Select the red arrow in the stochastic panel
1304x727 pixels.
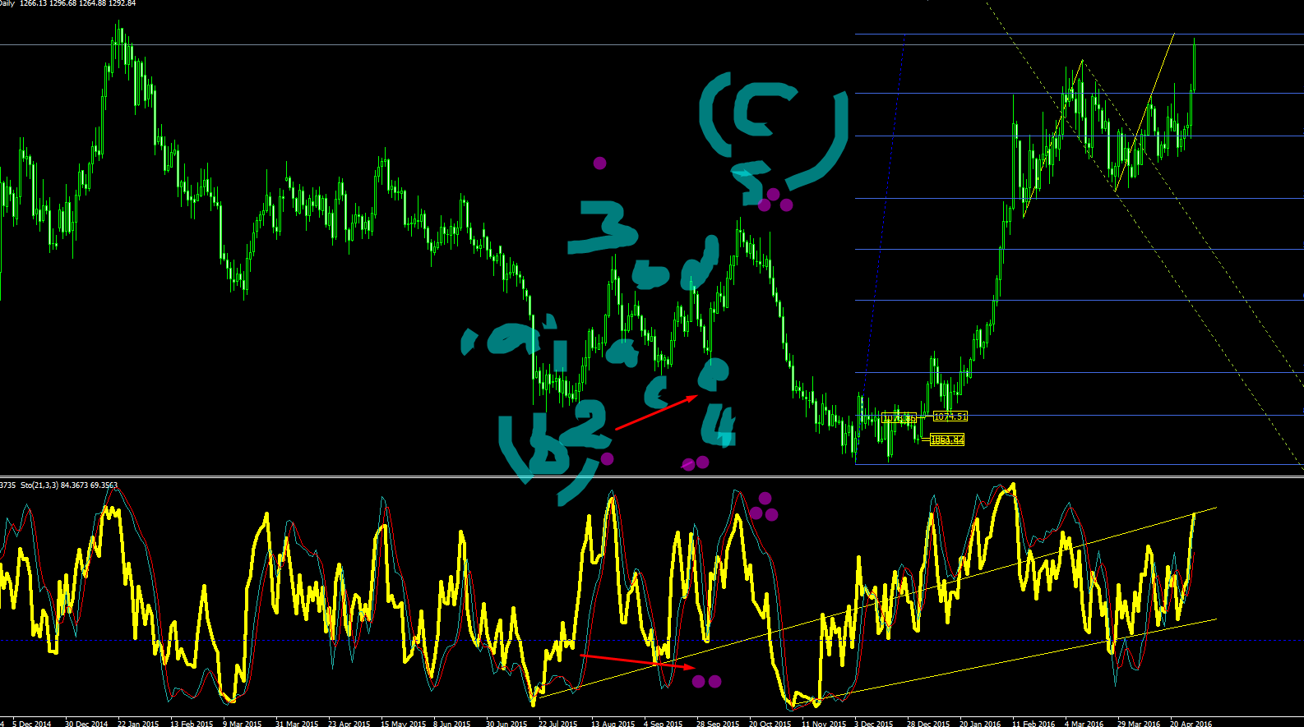click(x=637, y=662)
